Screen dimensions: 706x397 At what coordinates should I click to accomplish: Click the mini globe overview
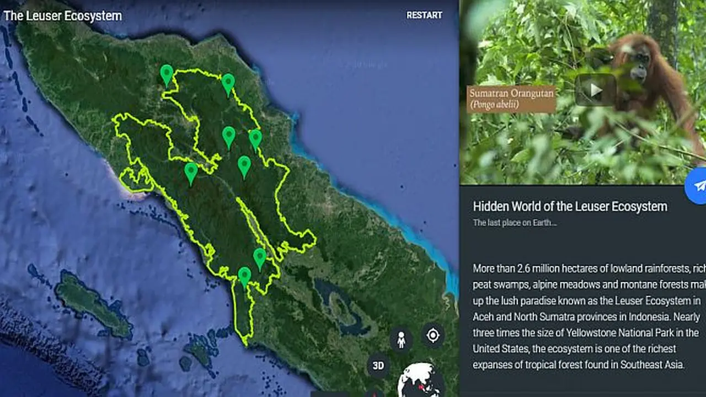point(421,380)
